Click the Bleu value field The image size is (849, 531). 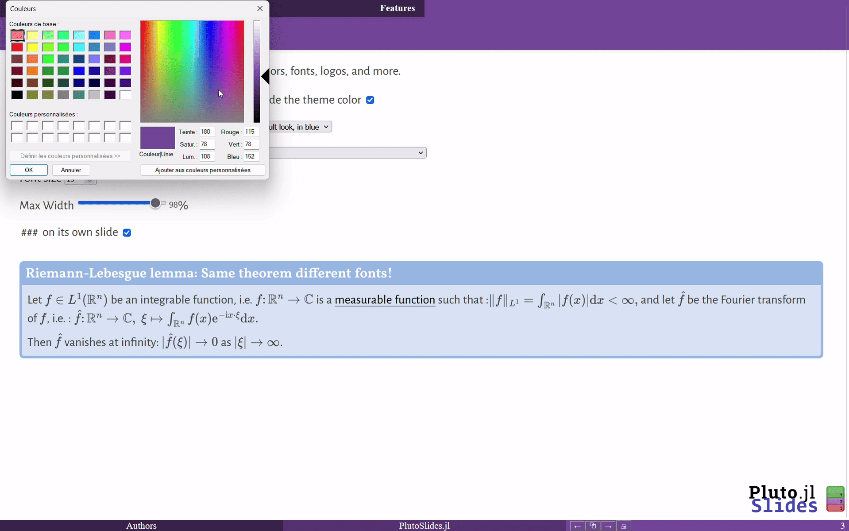click(x=251, y=157)
